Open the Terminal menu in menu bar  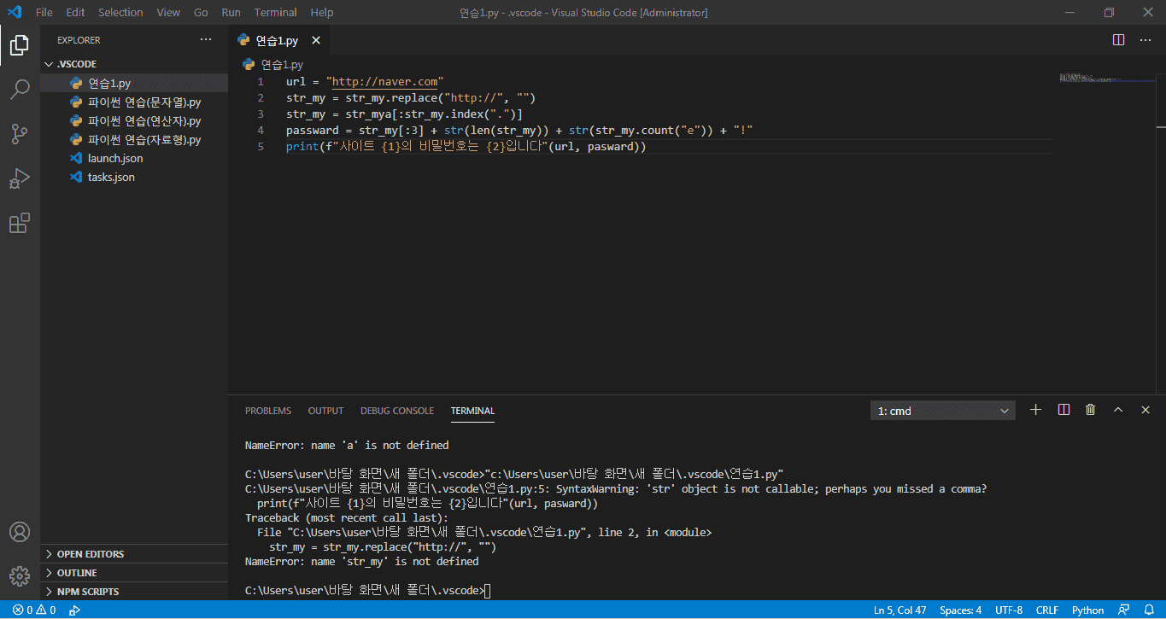coord(275,12)
